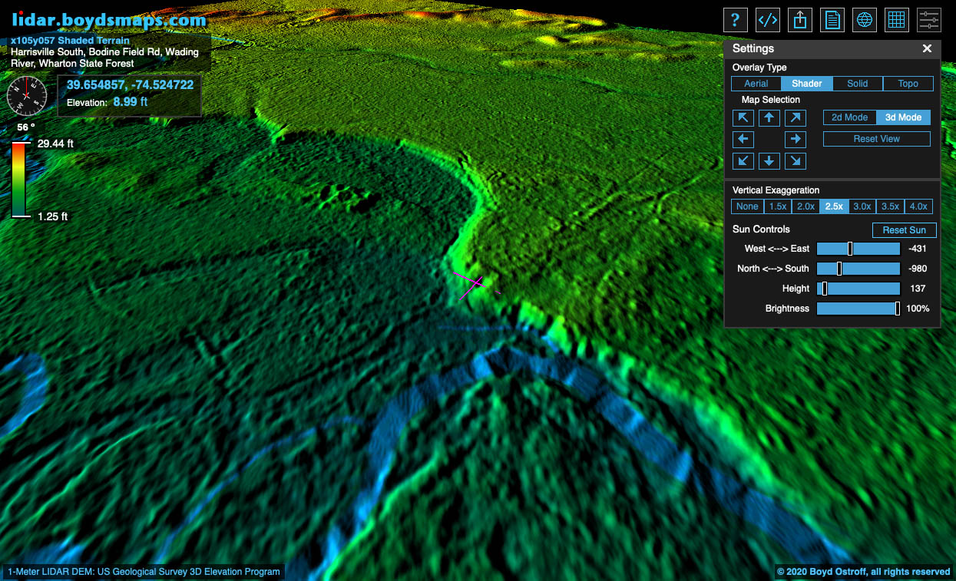Open the document notes icon

coord(832,20)
